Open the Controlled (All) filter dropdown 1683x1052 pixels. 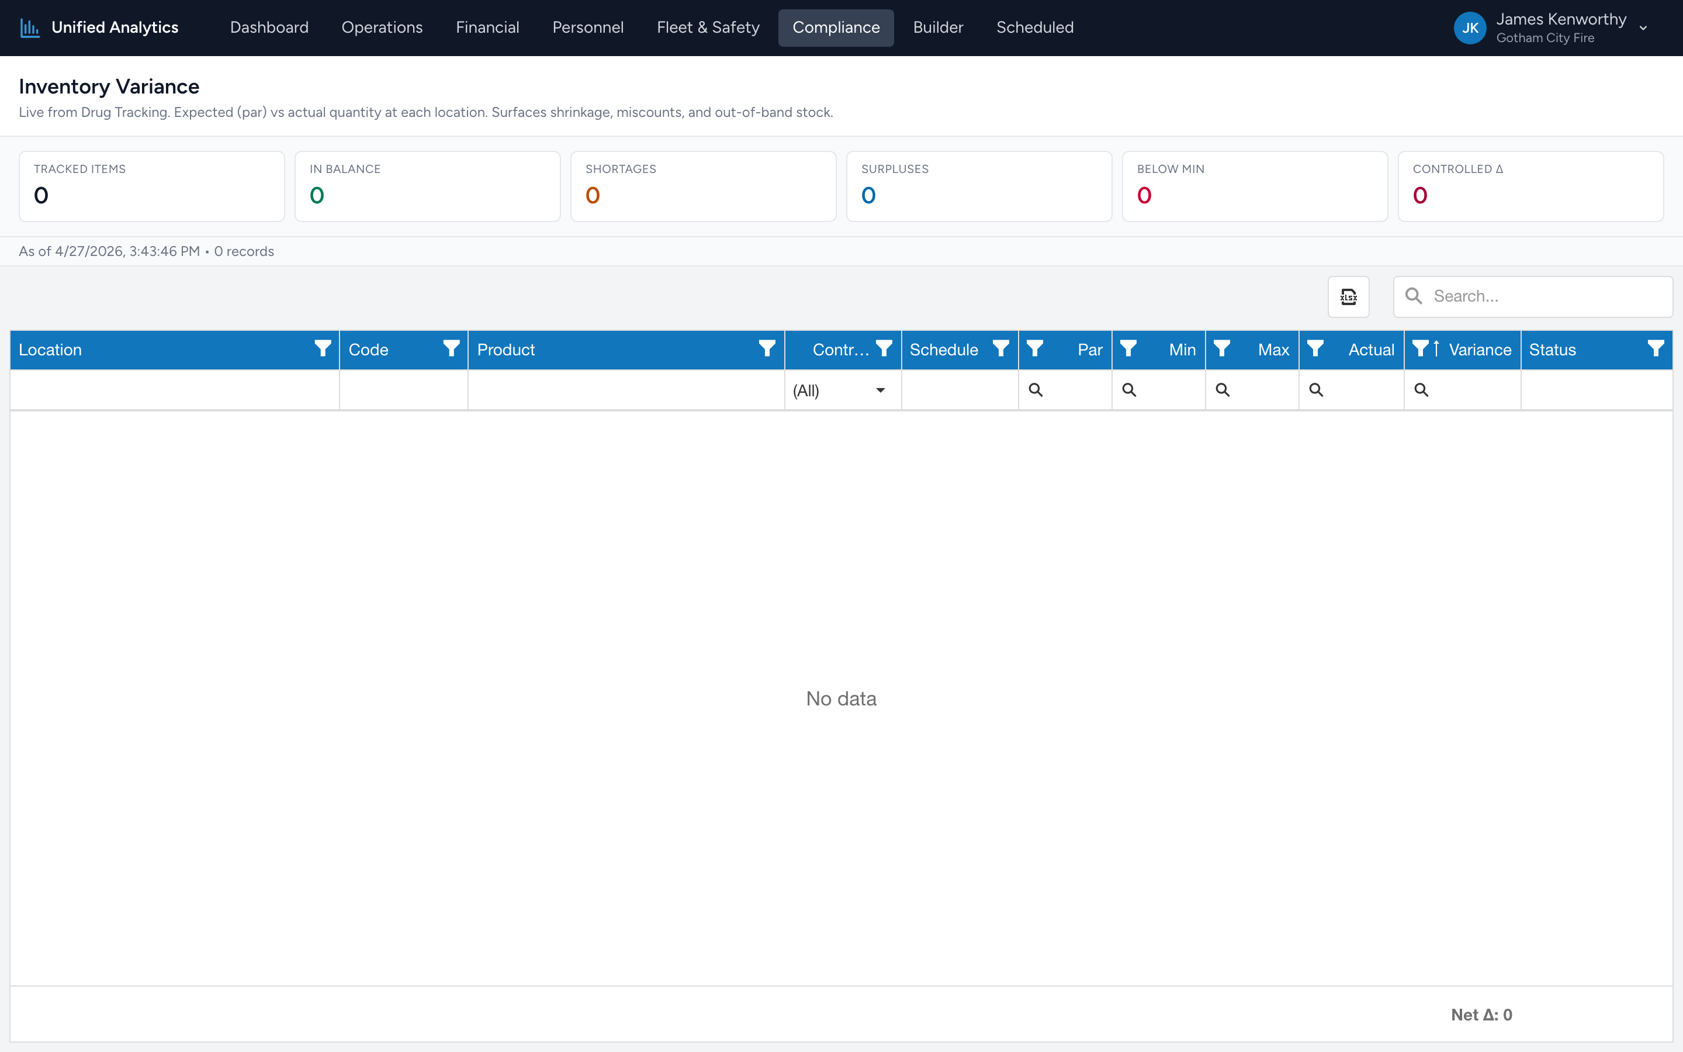(843, 390)
